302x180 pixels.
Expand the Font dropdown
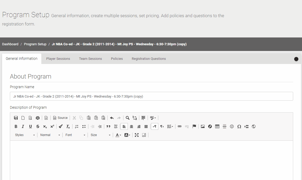point(75,135)
